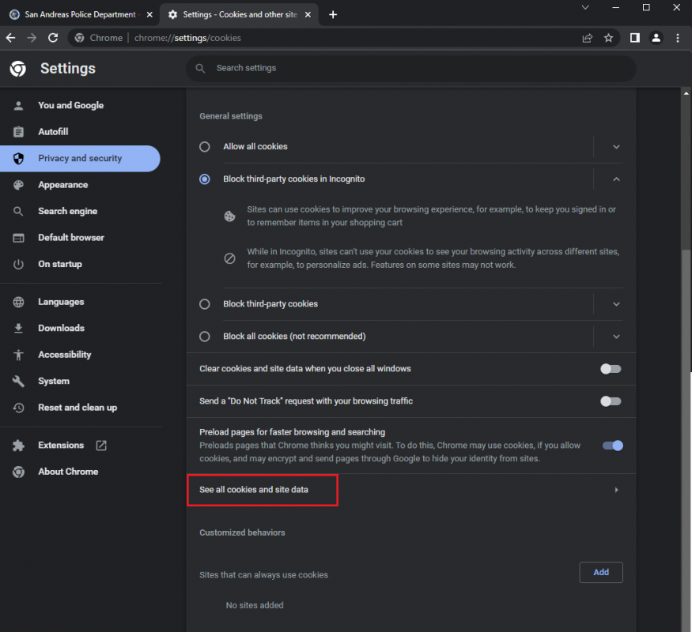The image size is (692, 632).
Task: Focus the Search settings field
Action: click(411, 68)
